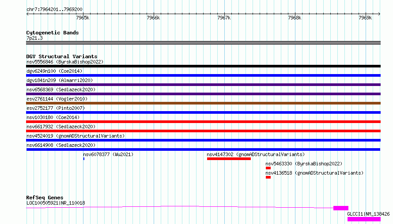The image size is (393, 224).
Task: Click the blue nsv6614908 variant bar
Action: pos(203,149)
